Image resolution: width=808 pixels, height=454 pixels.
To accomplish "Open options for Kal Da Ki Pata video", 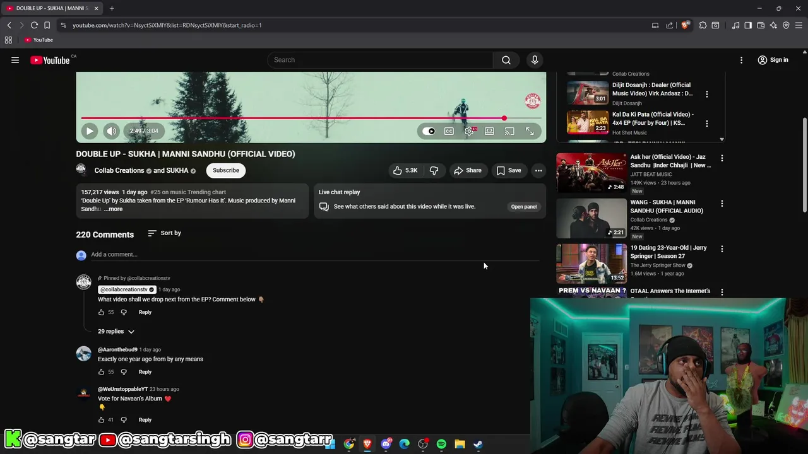I will pos(707,124).
